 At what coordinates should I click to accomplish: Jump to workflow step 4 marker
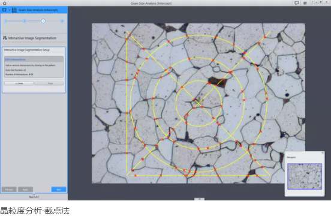62,21
